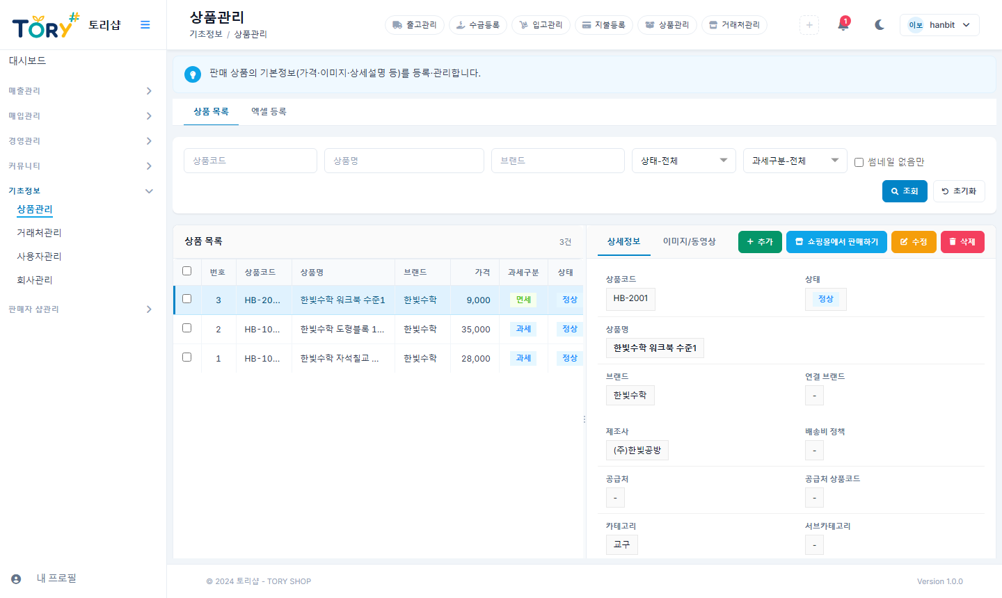Open the 과세구분-전체 dropdown

click(795, 161)
